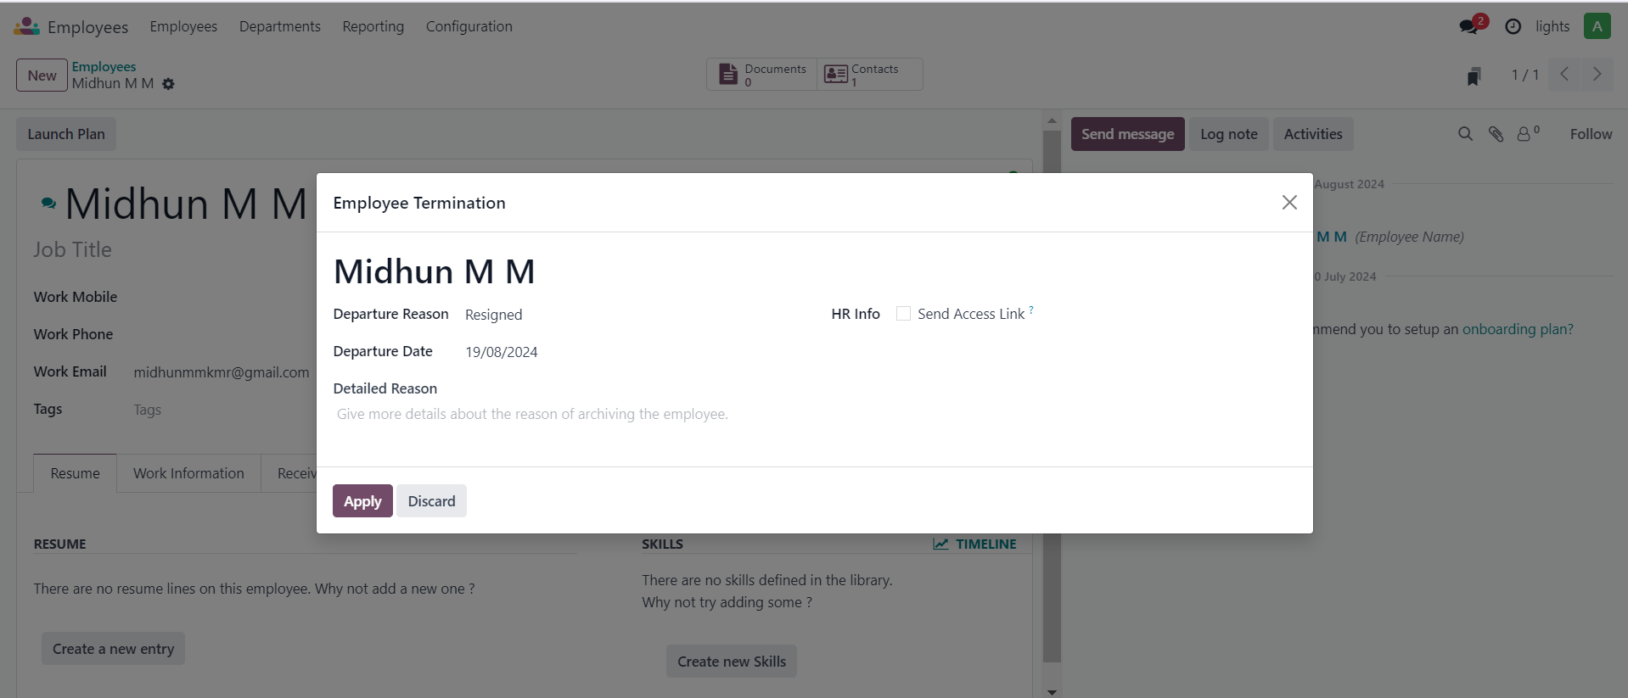Search chatter messages with magnifier icon
The image size is (1628, 698).
(1465, 134)
